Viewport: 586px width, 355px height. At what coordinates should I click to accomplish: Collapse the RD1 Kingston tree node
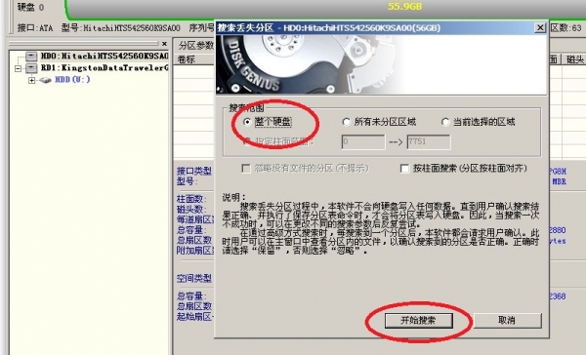tap(18, 68)
